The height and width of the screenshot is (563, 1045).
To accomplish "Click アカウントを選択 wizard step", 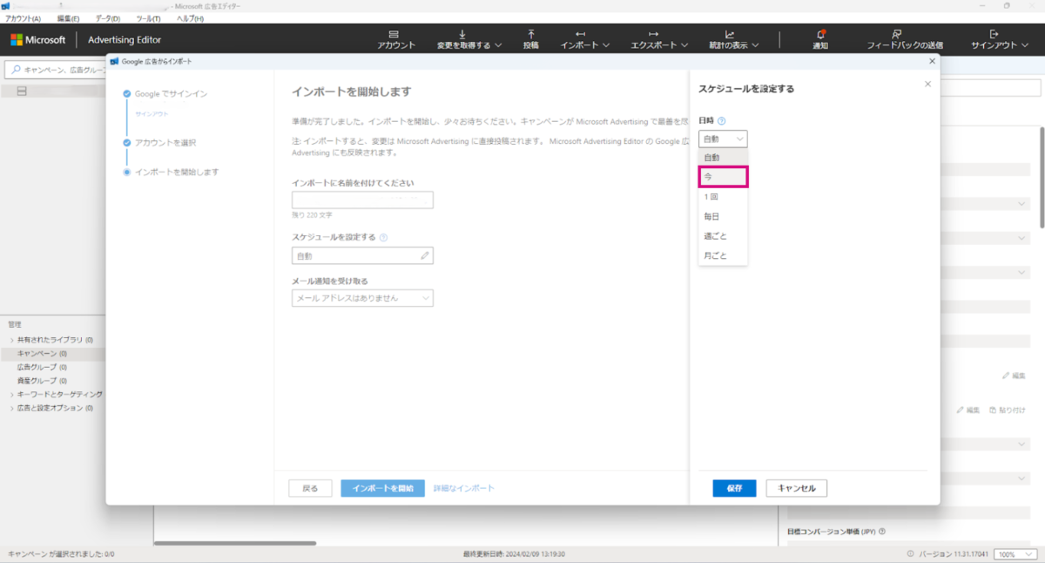I will click(x=165, y=143).
